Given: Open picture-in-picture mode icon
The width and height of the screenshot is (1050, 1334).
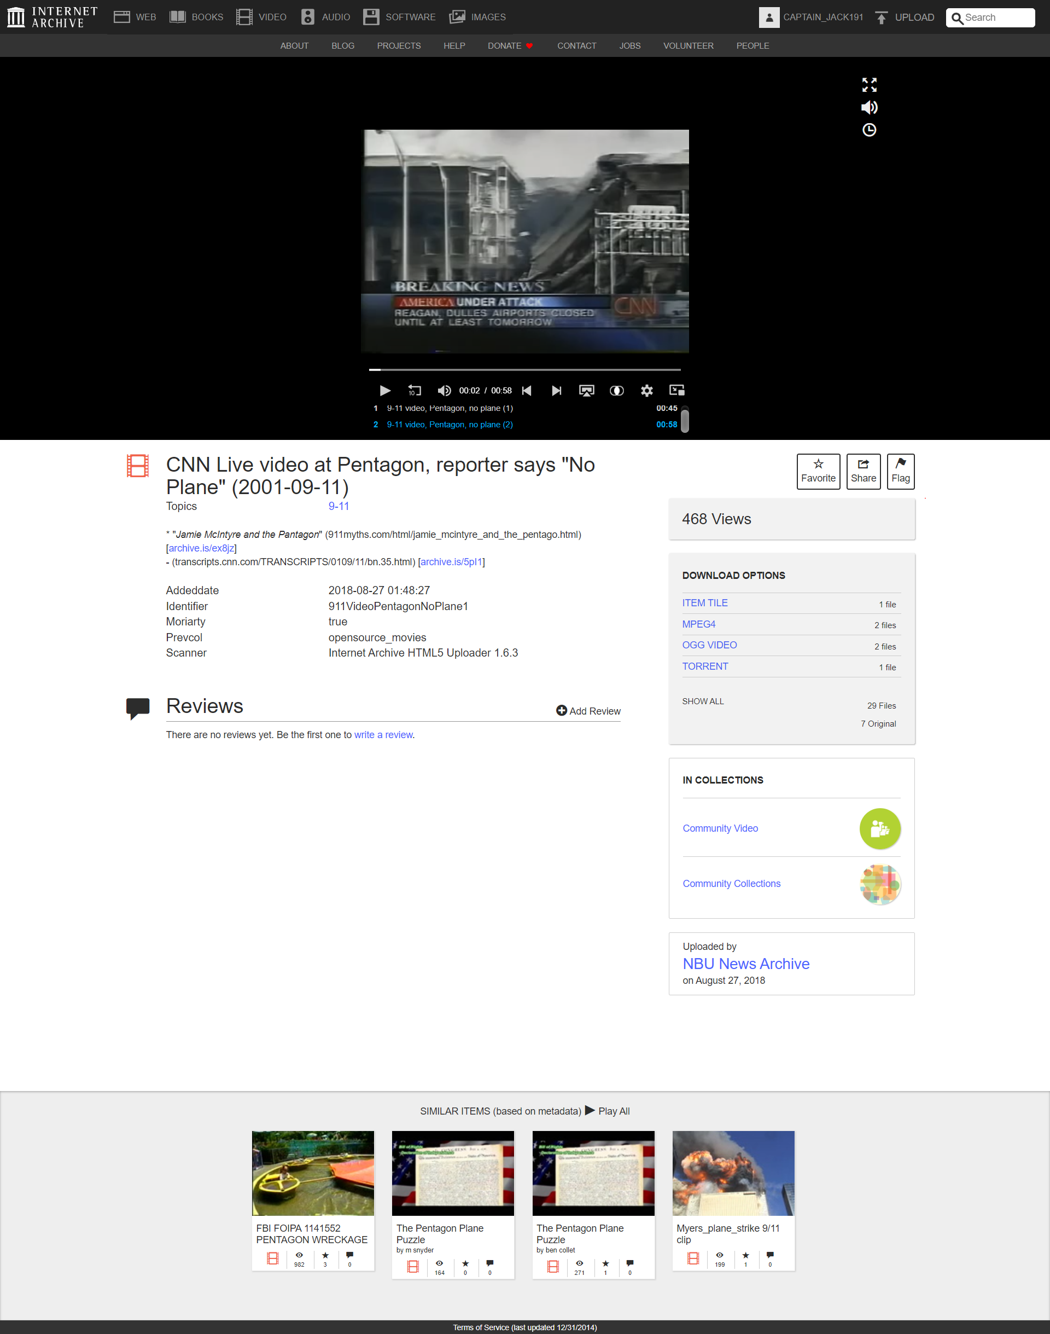Looking at the screenshot, I should click(x=677, y=390).
